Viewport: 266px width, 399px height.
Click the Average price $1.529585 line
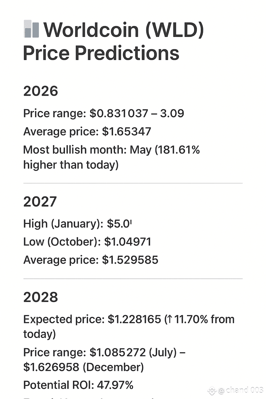(x=91, y=260)
